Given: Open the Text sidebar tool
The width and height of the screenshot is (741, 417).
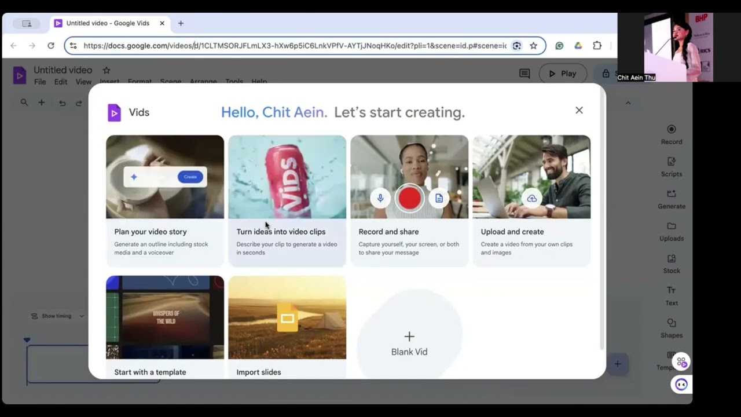Looking at the screenshot, I should coord(672,296).
